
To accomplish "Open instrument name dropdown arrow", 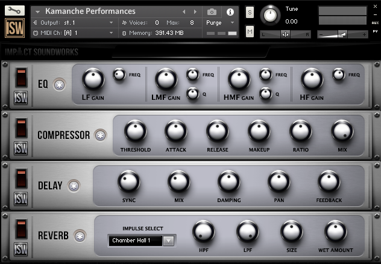I will click(x=37, y=11).
